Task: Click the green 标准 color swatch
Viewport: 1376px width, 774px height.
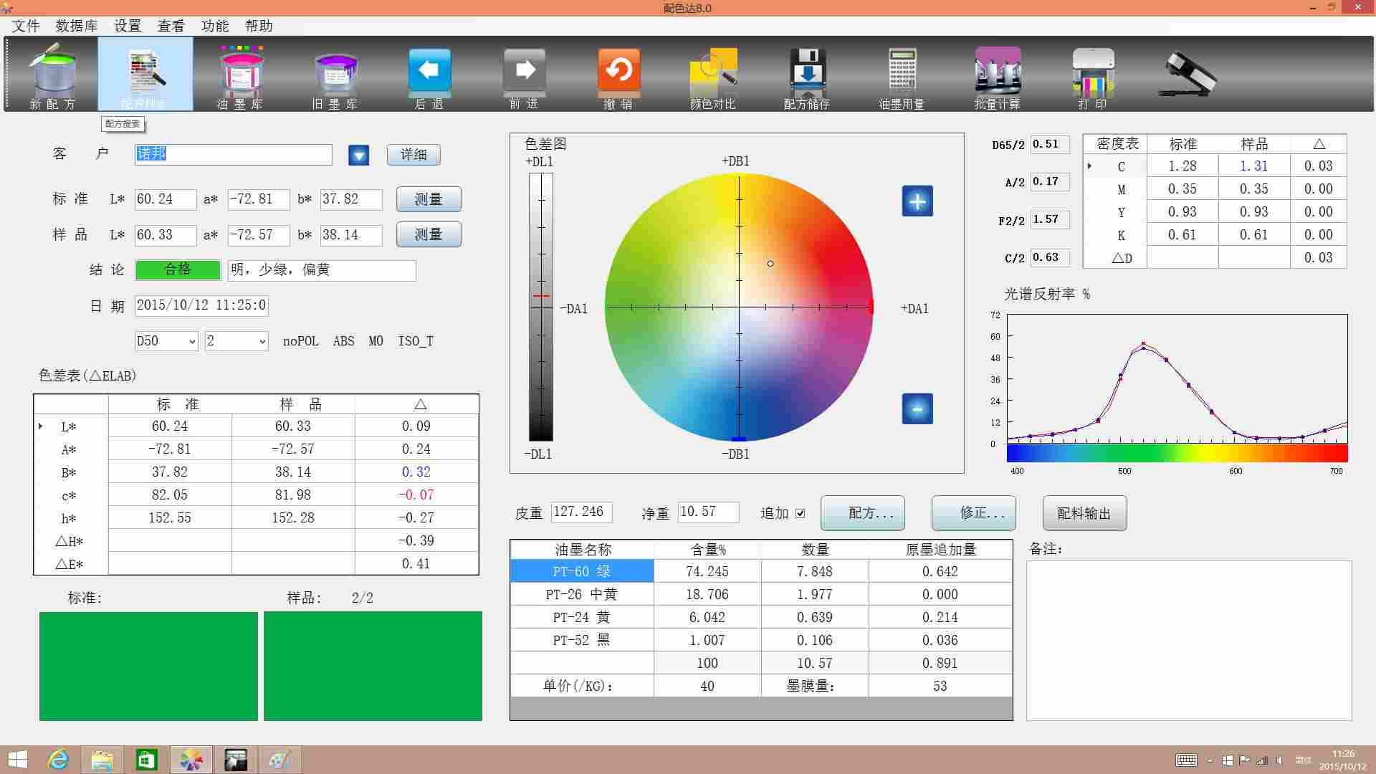Action: [x=148, y=666]
